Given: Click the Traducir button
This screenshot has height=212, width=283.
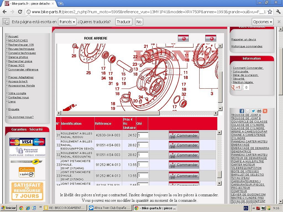Looking at the screenshot, I should pos(124,22).
